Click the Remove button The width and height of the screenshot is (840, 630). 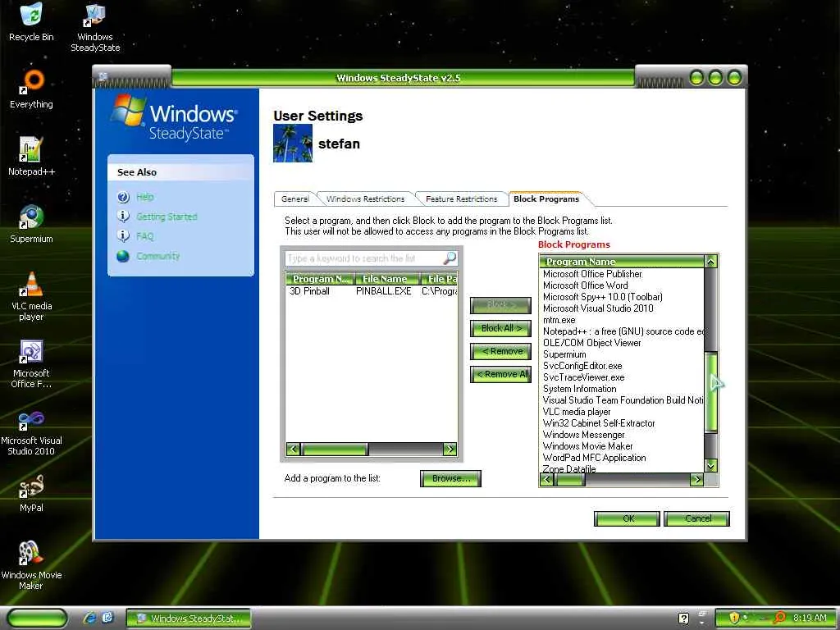coord(501,351)
